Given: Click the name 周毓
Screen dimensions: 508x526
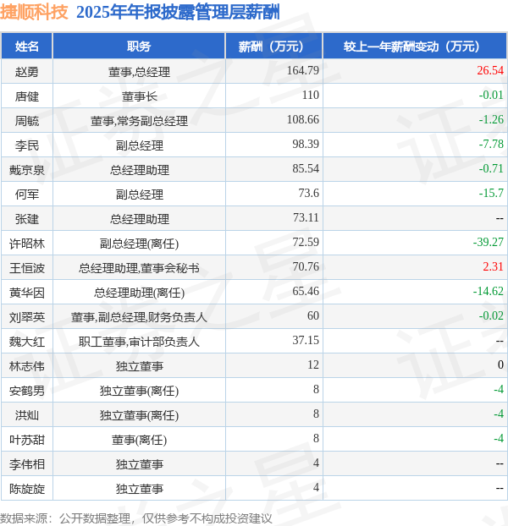Looking at the screenshot, I should tap(27, 121).
